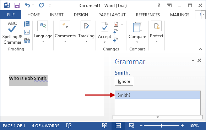Switch to the MAILINGS tab
The height and width of the screenshot is (130, 206).
coord(180,15)
